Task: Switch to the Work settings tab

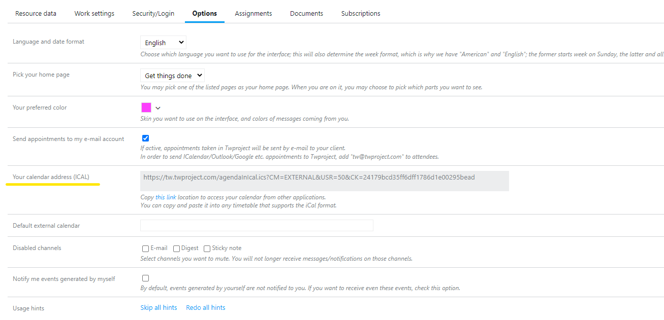Action: (94, 14)
